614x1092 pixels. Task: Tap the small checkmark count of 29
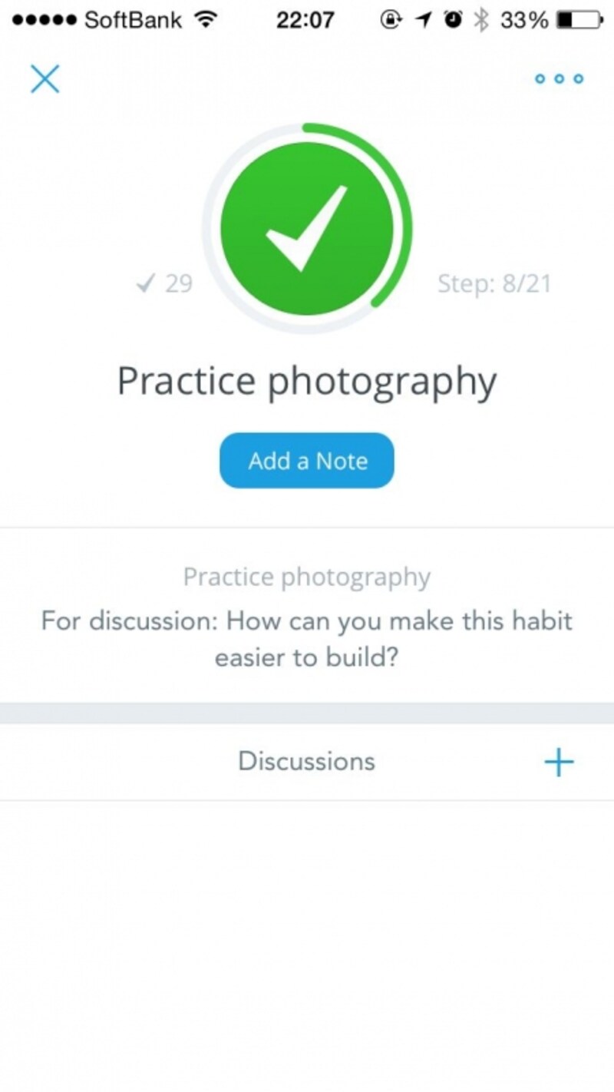[x=163, y=283]
